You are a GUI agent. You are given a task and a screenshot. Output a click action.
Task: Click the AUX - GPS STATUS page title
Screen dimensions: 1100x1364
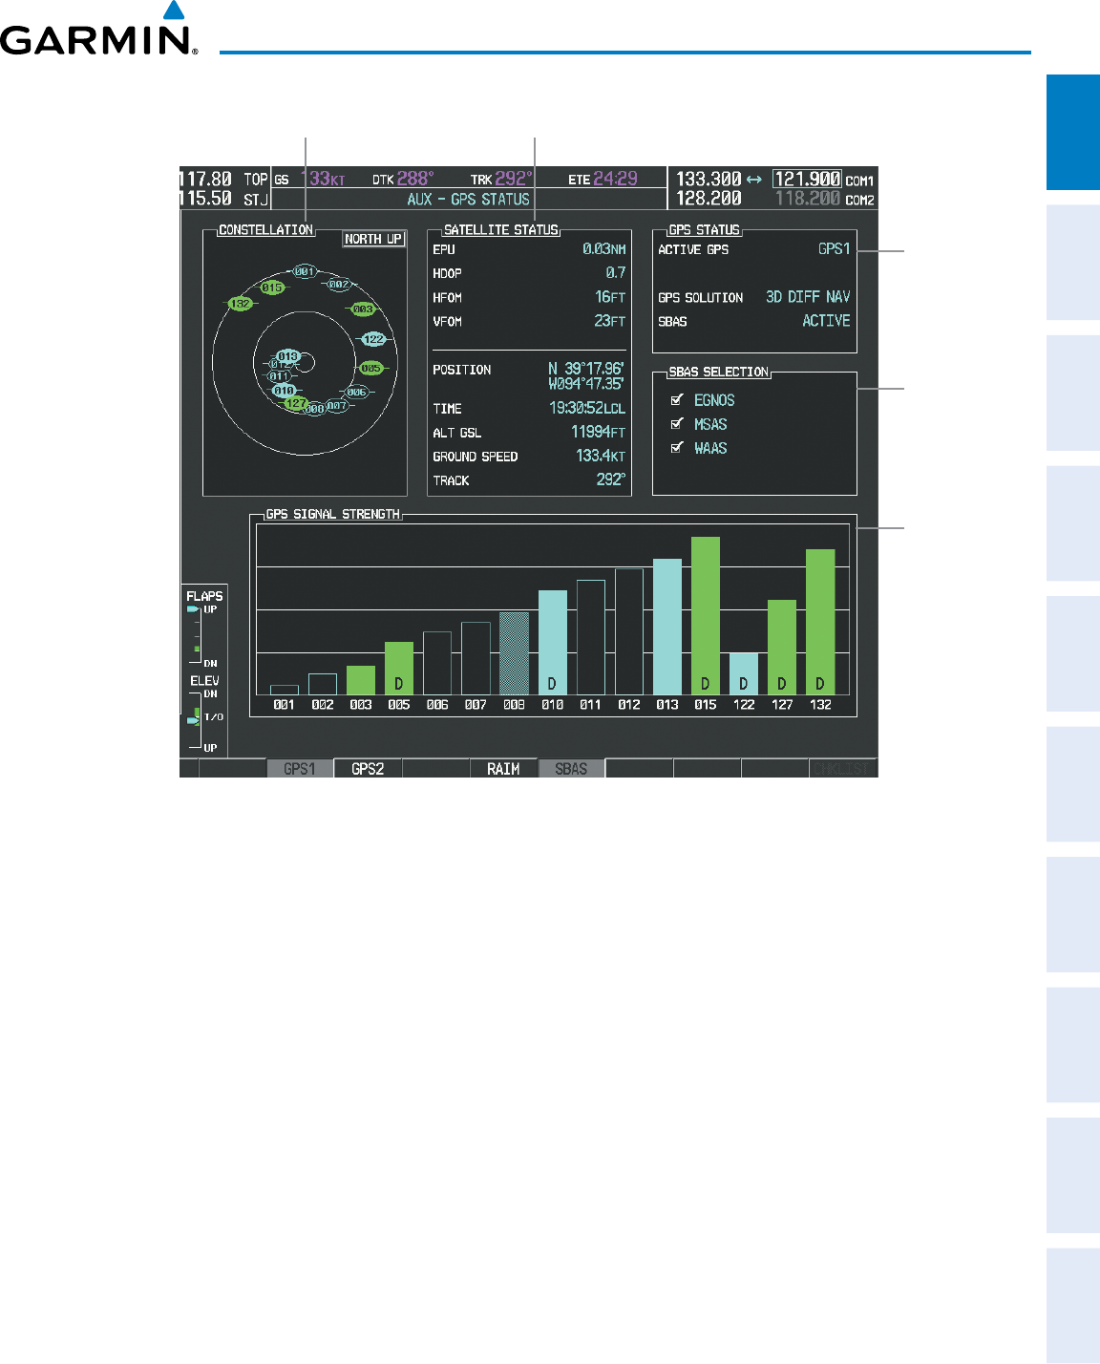468,200
